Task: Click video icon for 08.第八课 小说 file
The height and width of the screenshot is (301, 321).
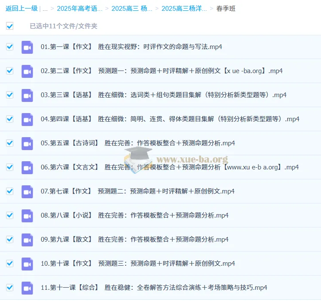Action: pos(27,215)
